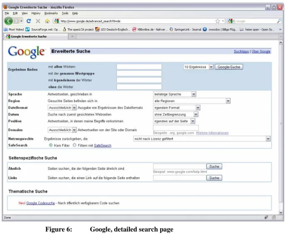The width and height of the screenshot is (285, 237).
Task: Open a new tab with plus button
Action: [x=72, y=36]
